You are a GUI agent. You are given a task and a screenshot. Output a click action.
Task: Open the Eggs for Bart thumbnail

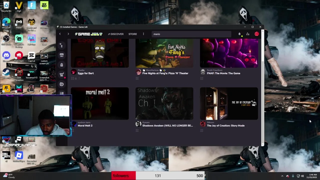pos(100,53)
